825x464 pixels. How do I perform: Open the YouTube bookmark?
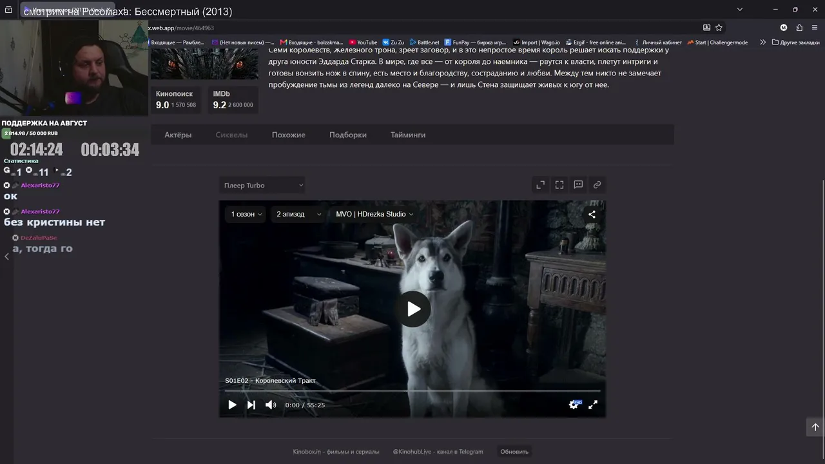(x=363, y=43)
